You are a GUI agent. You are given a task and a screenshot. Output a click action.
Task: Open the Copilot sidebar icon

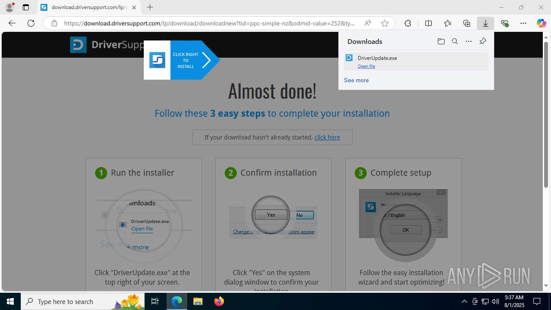point(541,23)
